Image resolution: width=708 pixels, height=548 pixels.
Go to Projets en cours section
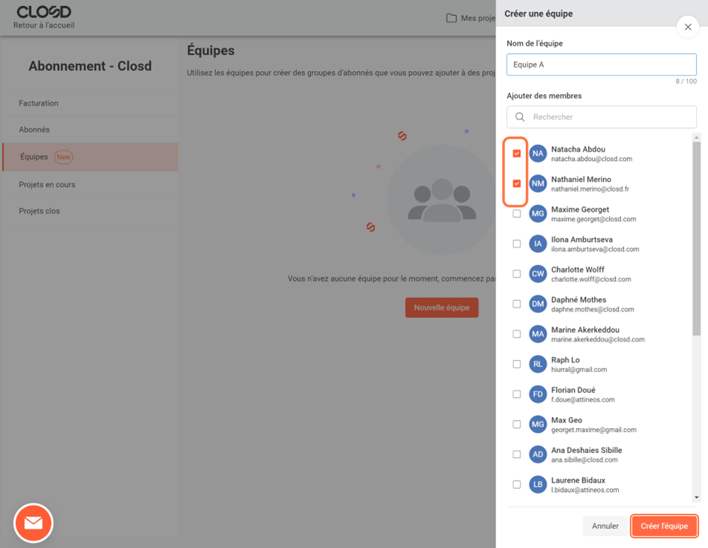click(x=47, y=184)
